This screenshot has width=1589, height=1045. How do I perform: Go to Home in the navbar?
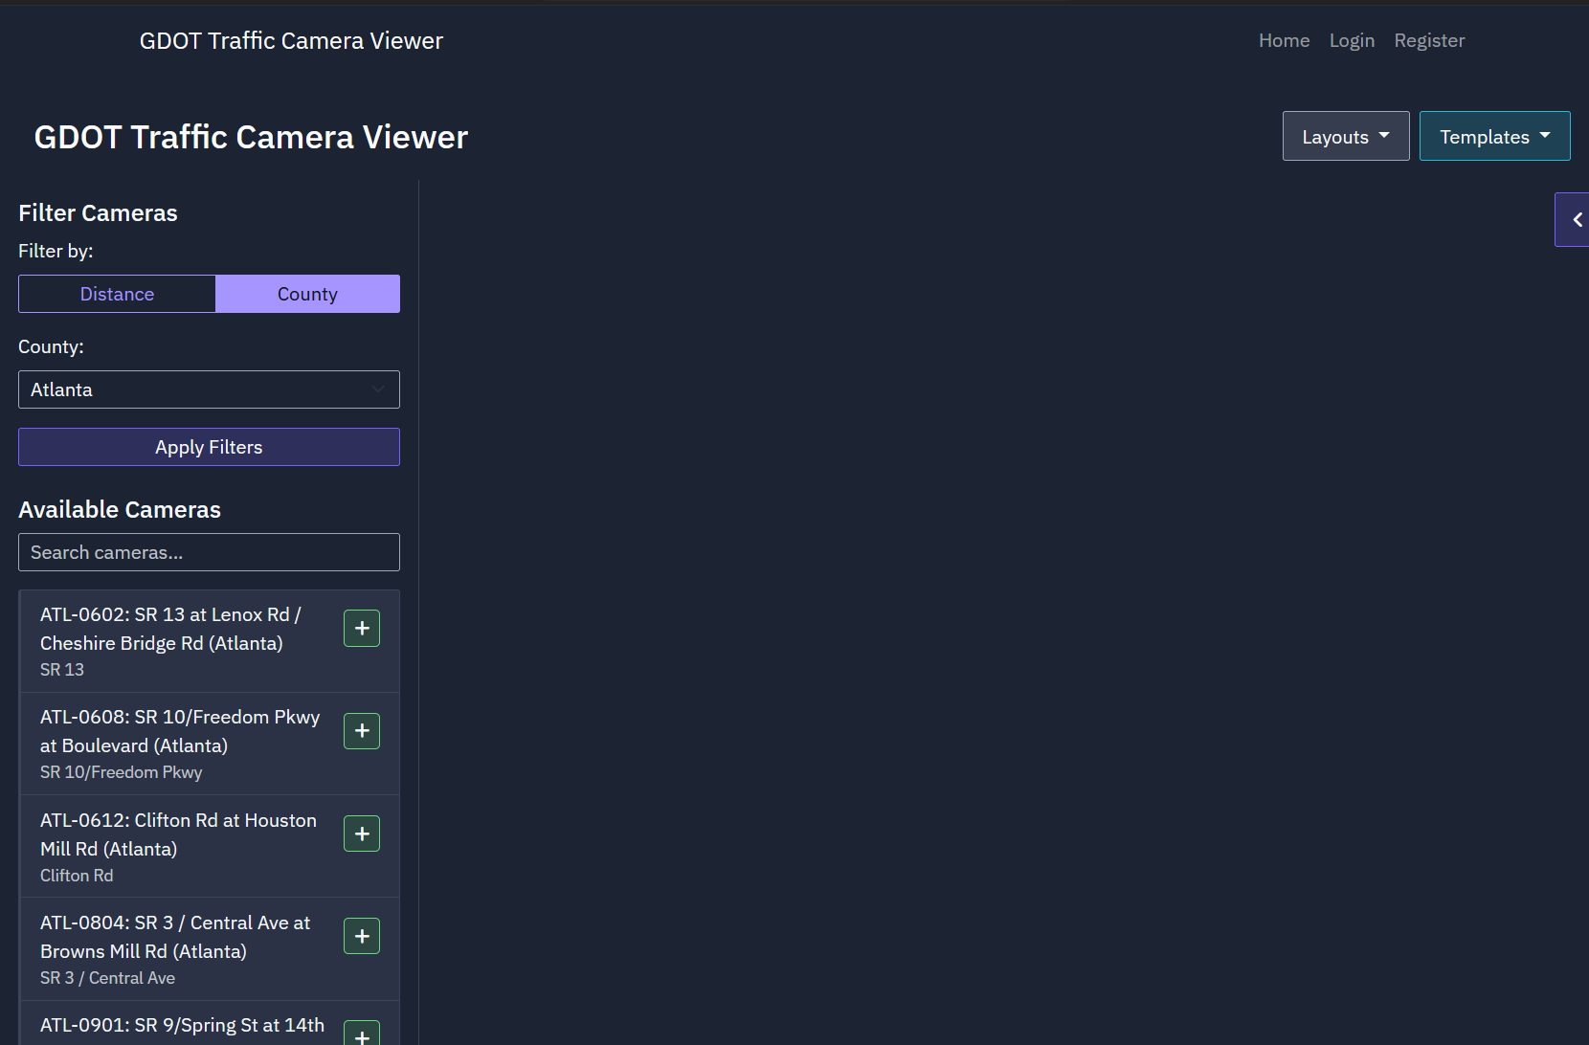(1284, 40)
